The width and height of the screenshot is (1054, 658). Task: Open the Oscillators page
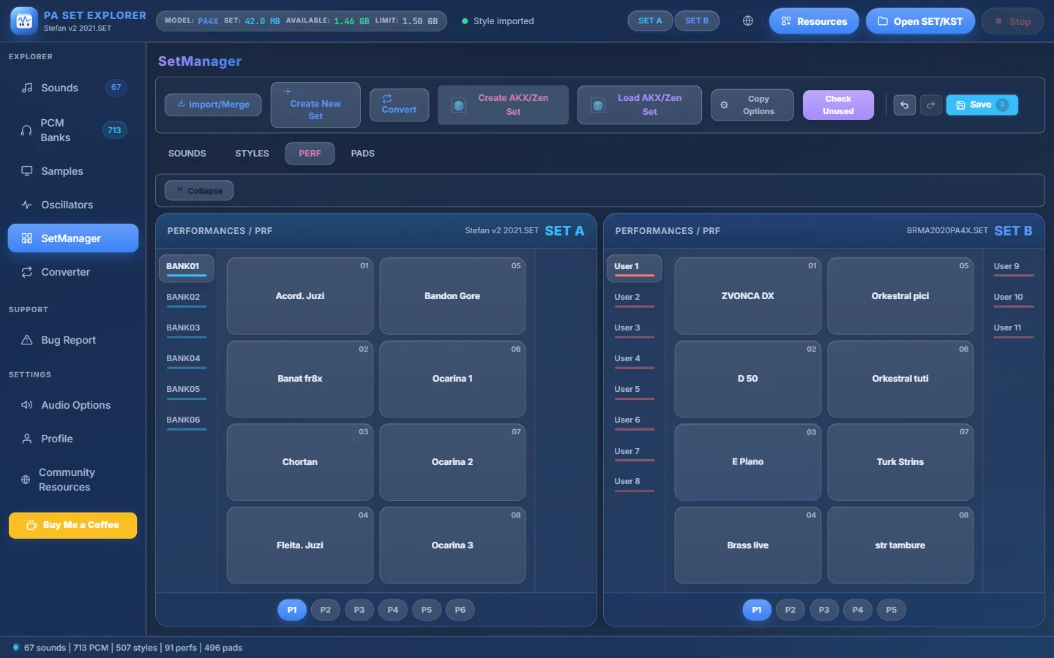[x=73, y=205]
